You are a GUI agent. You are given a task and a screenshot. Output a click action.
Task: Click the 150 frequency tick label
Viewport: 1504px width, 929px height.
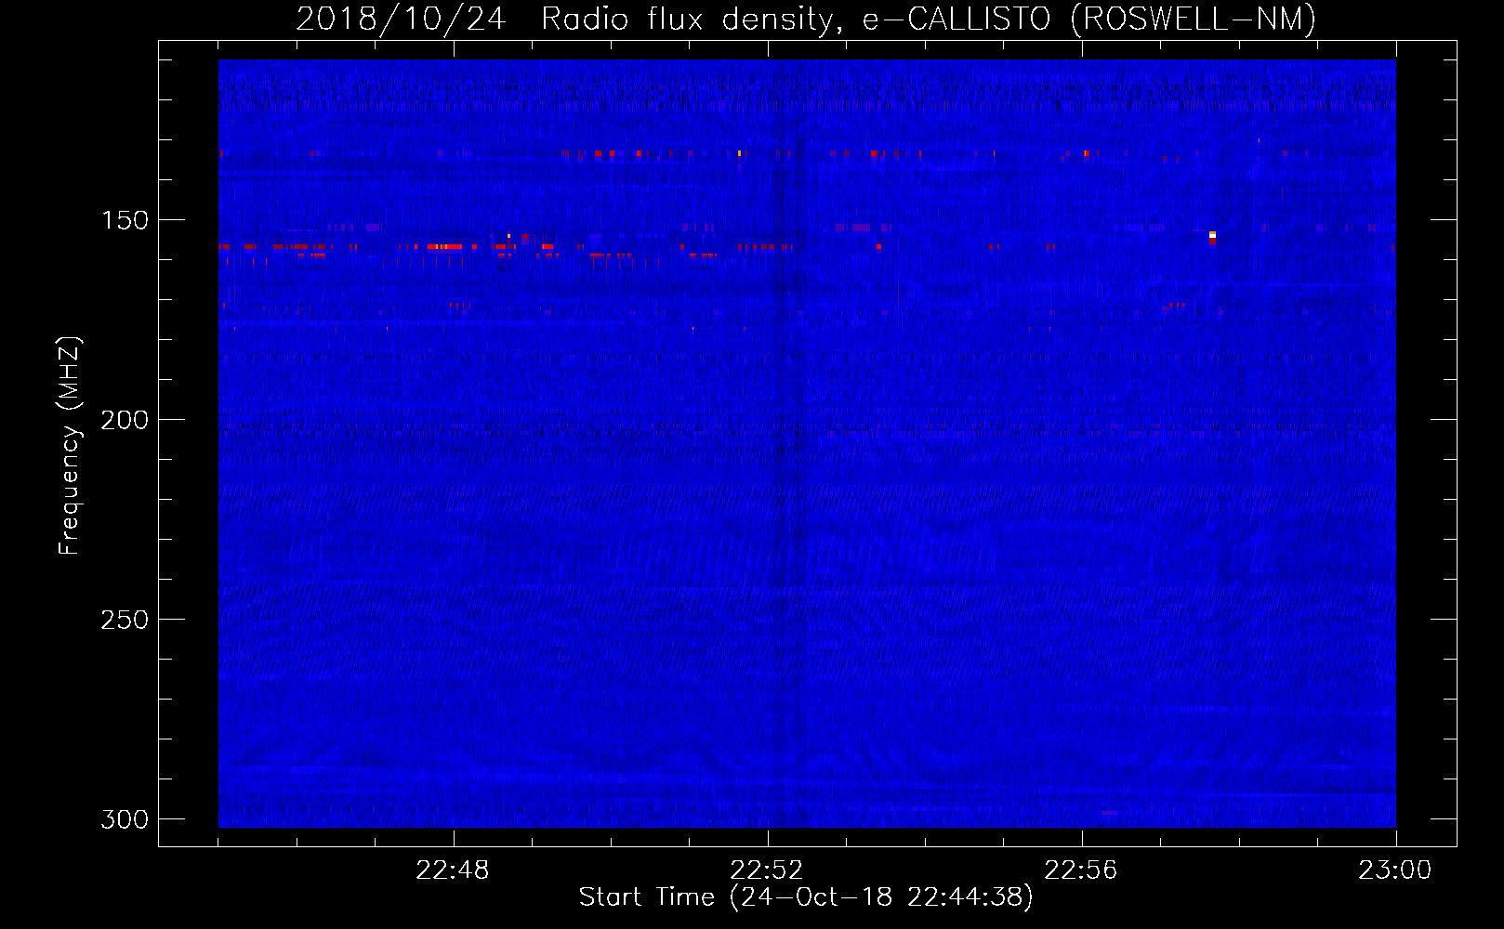pyautogui.click(x=125, y=220)
